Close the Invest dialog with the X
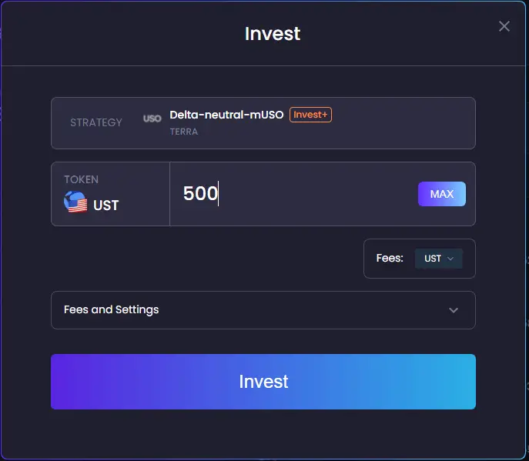The height and width of the screenshot is (461, 529). [504, 26]
